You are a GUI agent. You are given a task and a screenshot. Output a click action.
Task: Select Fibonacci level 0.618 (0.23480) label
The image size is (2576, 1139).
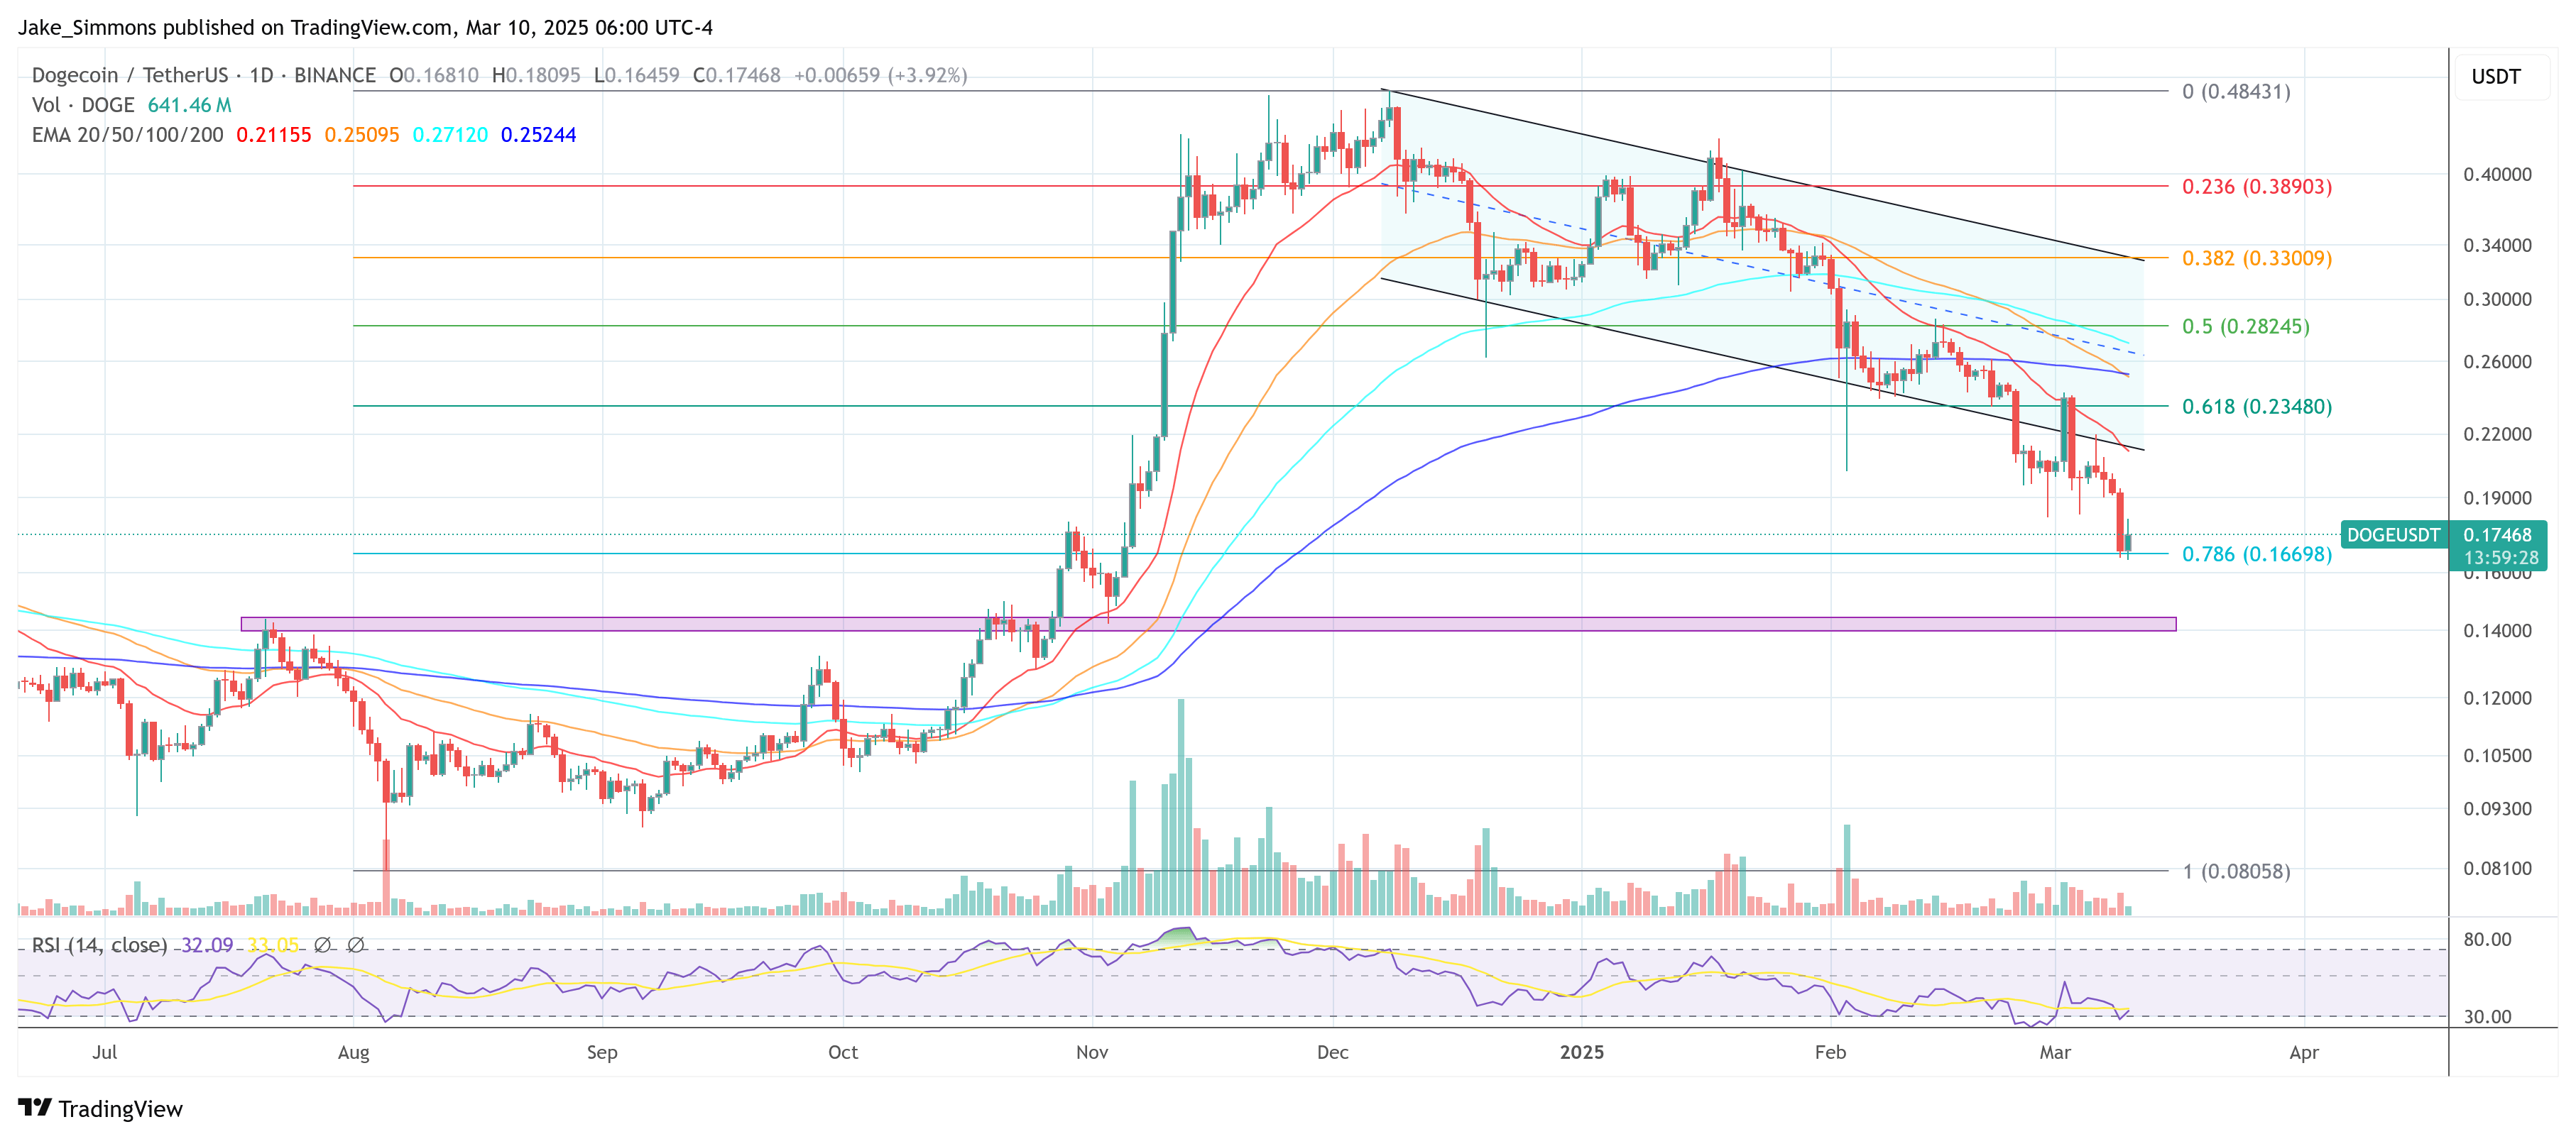click(2257, 407)
